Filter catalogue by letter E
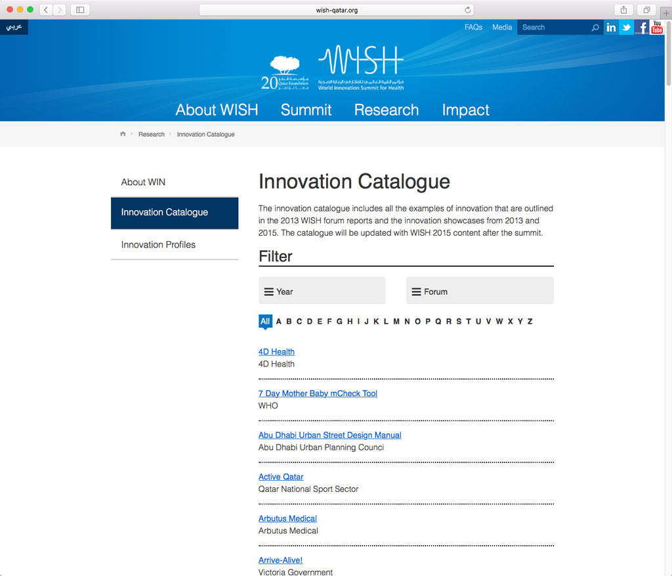672x576 pixels. [x=320, y=321]
